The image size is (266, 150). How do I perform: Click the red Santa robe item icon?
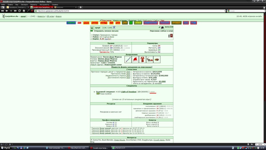(x=142, y=60)
